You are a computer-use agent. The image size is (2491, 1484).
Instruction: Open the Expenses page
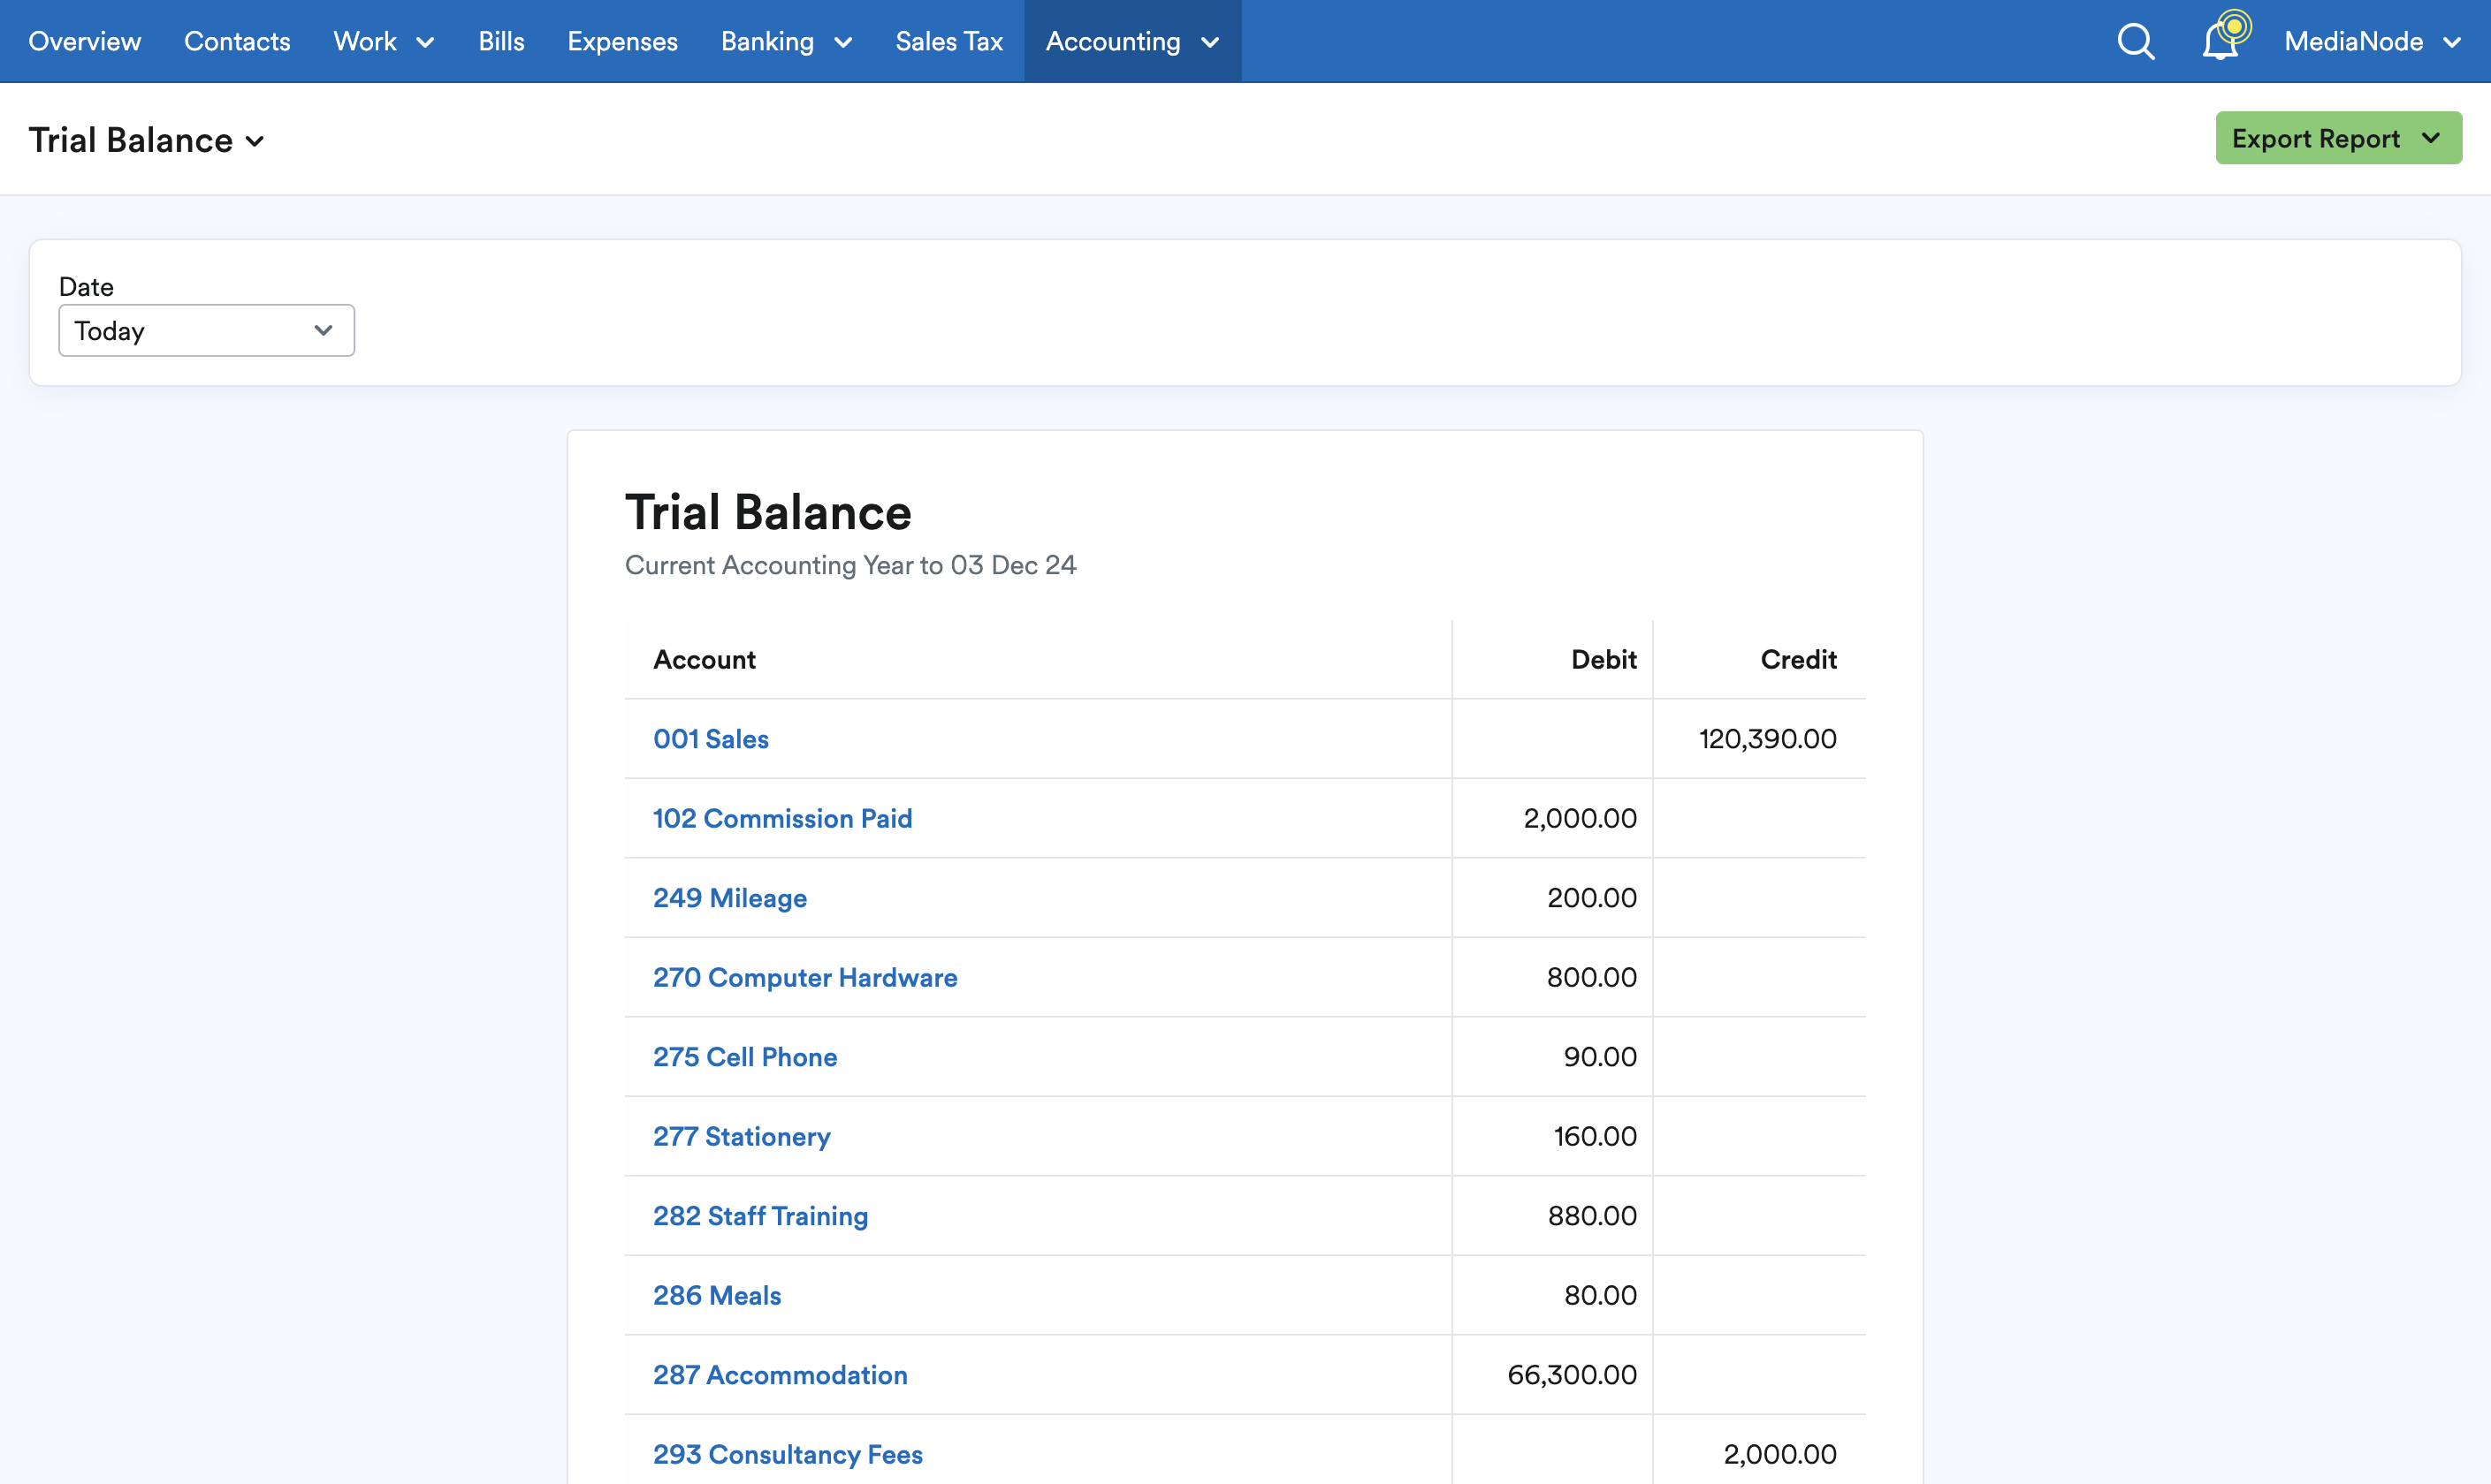tap(622, 41)
